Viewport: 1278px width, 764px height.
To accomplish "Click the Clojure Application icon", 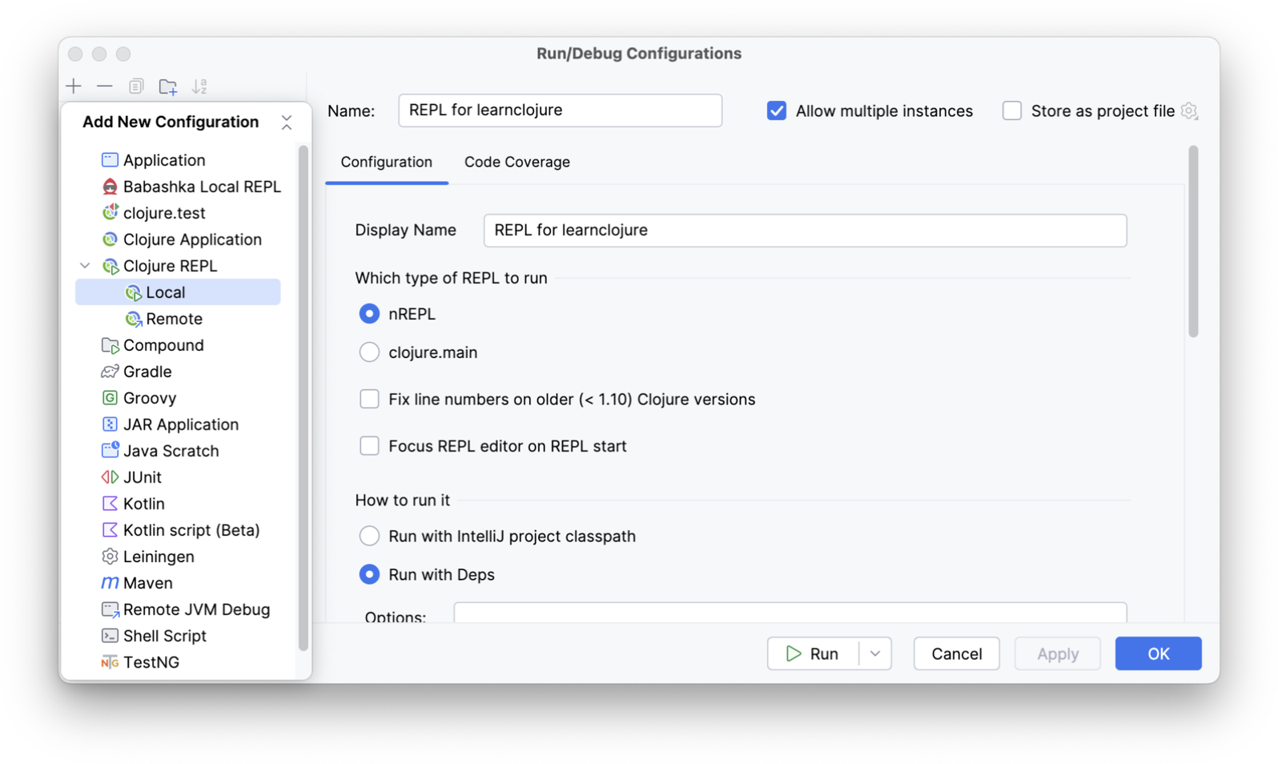I will [110, 239].
